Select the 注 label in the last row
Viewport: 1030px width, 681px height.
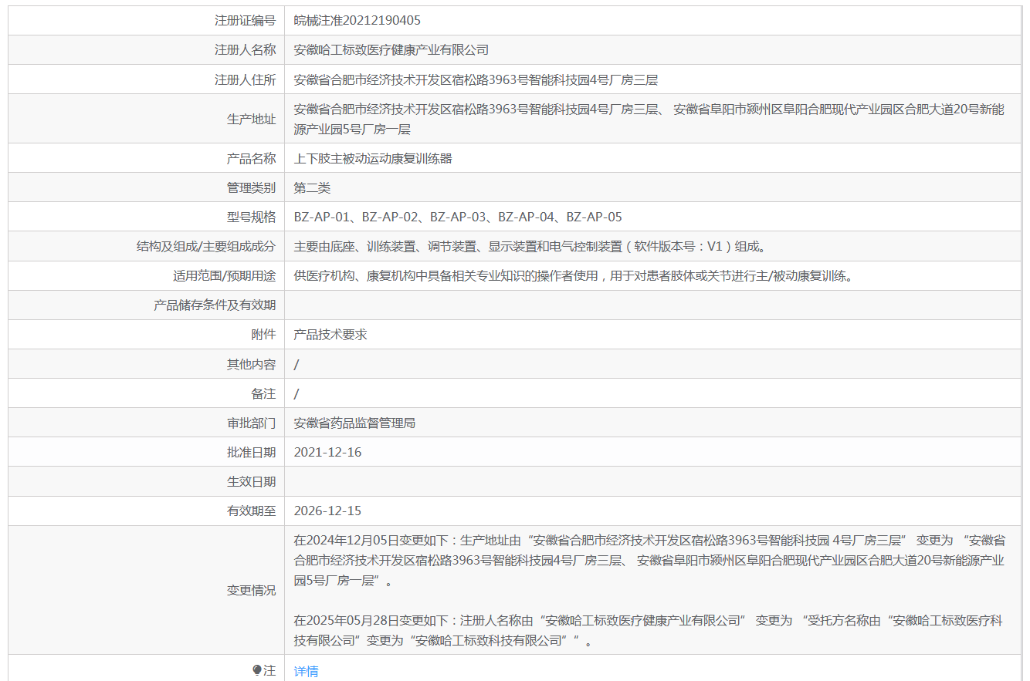(269, 671)
